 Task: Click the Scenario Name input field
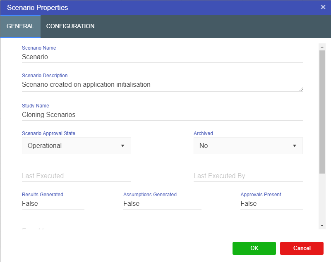pos(162,57)
